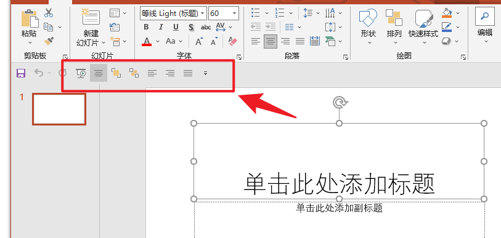This screenshot has width=501, height=238.
Task: Apply blue shape outline color
Action: 447,27
